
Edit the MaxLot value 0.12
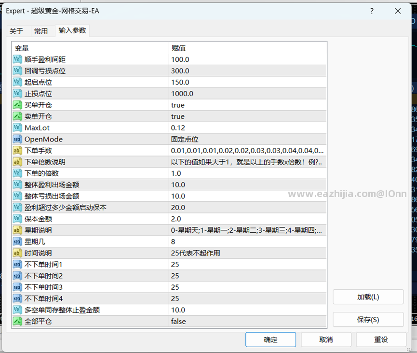(x=248, y=127)
